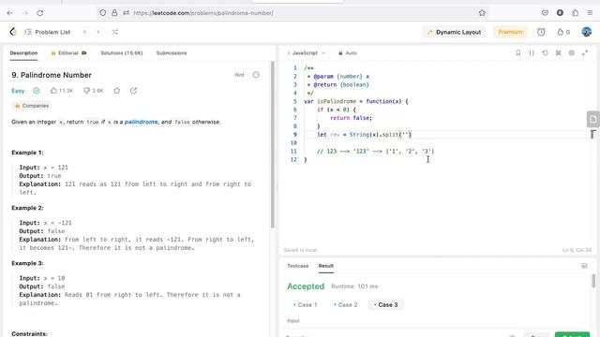Screen dimensions: 600x337
Task: Click the 9. Palindrome Number title
Action: tap(52, 75)
